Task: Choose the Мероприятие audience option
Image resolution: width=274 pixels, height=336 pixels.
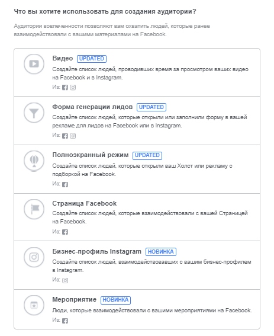Action: coord(75,299)
